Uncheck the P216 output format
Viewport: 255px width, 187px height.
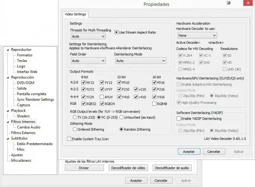point(154,89)
